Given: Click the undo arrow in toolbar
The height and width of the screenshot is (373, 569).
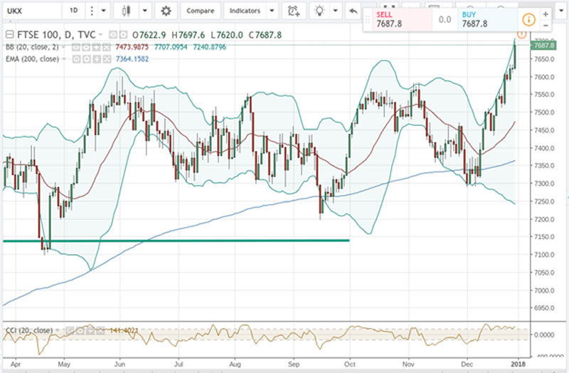Looking at the screenshot, I should [x=353, y=11].
